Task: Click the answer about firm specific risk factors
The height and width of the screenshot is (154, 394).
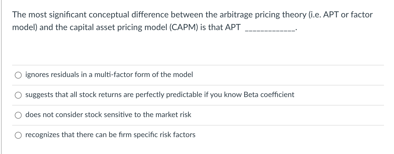Action: 110,135
